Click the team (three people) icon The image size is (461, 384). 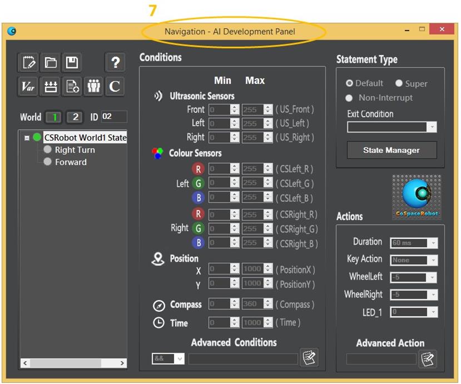point(94,86)
